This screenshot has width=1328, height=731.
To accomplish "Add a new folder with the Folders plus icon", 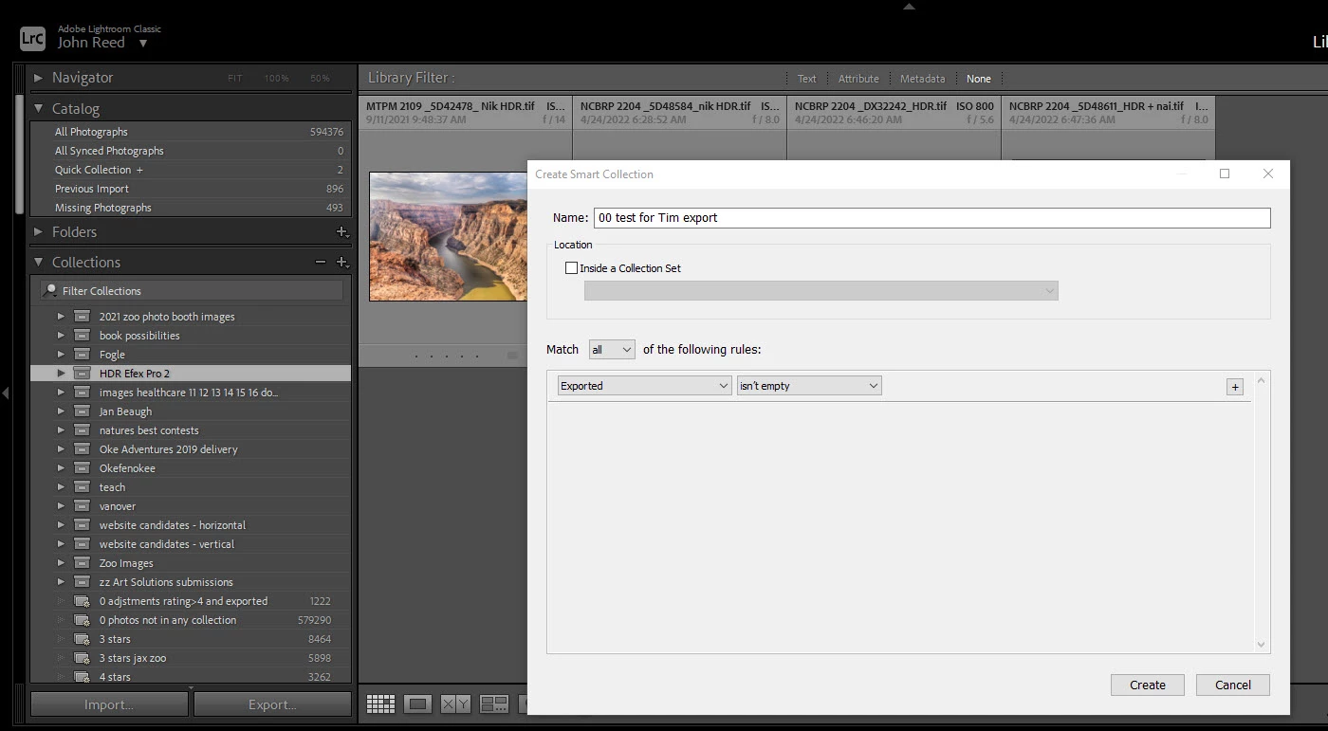I will [342, 231].
